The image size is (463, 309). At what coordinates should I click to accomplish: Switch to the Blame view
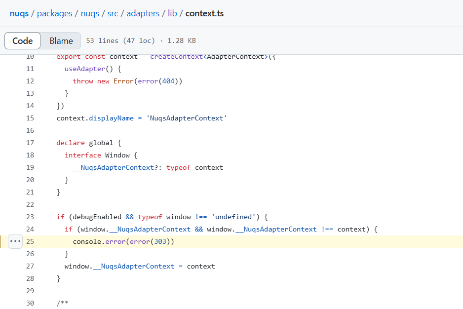click(61, 41)
